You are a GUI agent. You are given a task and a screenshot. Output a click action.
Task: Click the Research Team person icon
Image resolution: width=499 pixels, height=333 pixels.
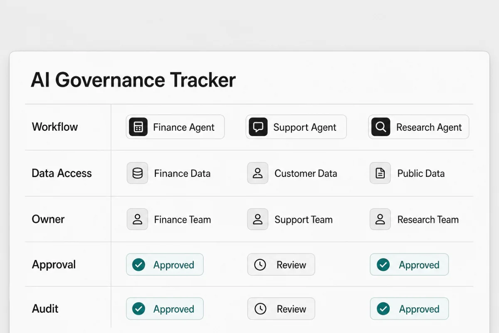[380, 219]
